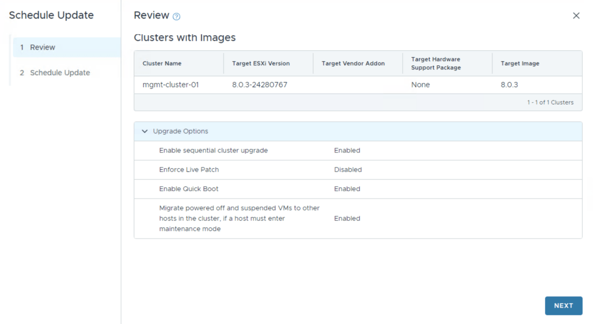This screenshot has height=324, width=593.
Task: Click the Target Vendor Addon column header
Action: [353, 64]
